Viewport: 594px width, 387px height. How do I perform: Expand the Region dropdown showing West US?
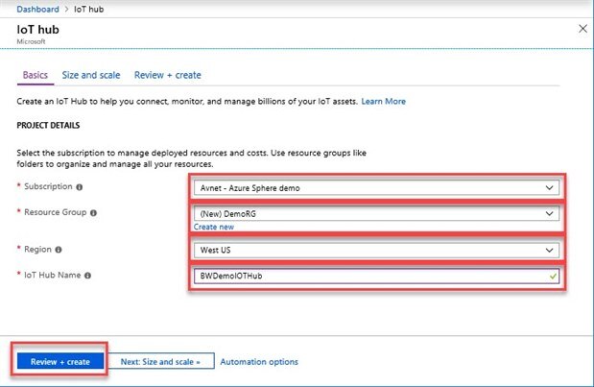point(376,251)
